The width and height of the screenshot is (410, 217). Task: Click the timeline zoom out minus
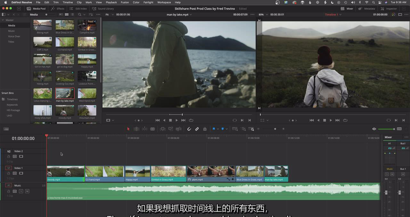click(x=258, y=129)
